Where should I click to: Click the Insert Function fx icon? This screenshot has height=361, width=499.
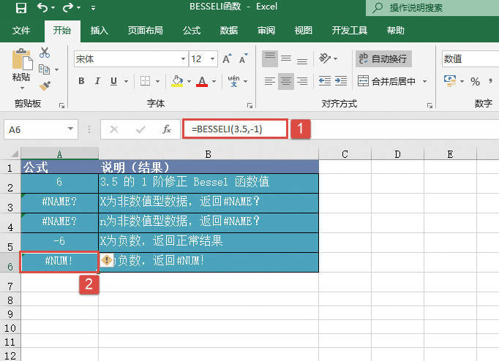click(x=167, y=129)
